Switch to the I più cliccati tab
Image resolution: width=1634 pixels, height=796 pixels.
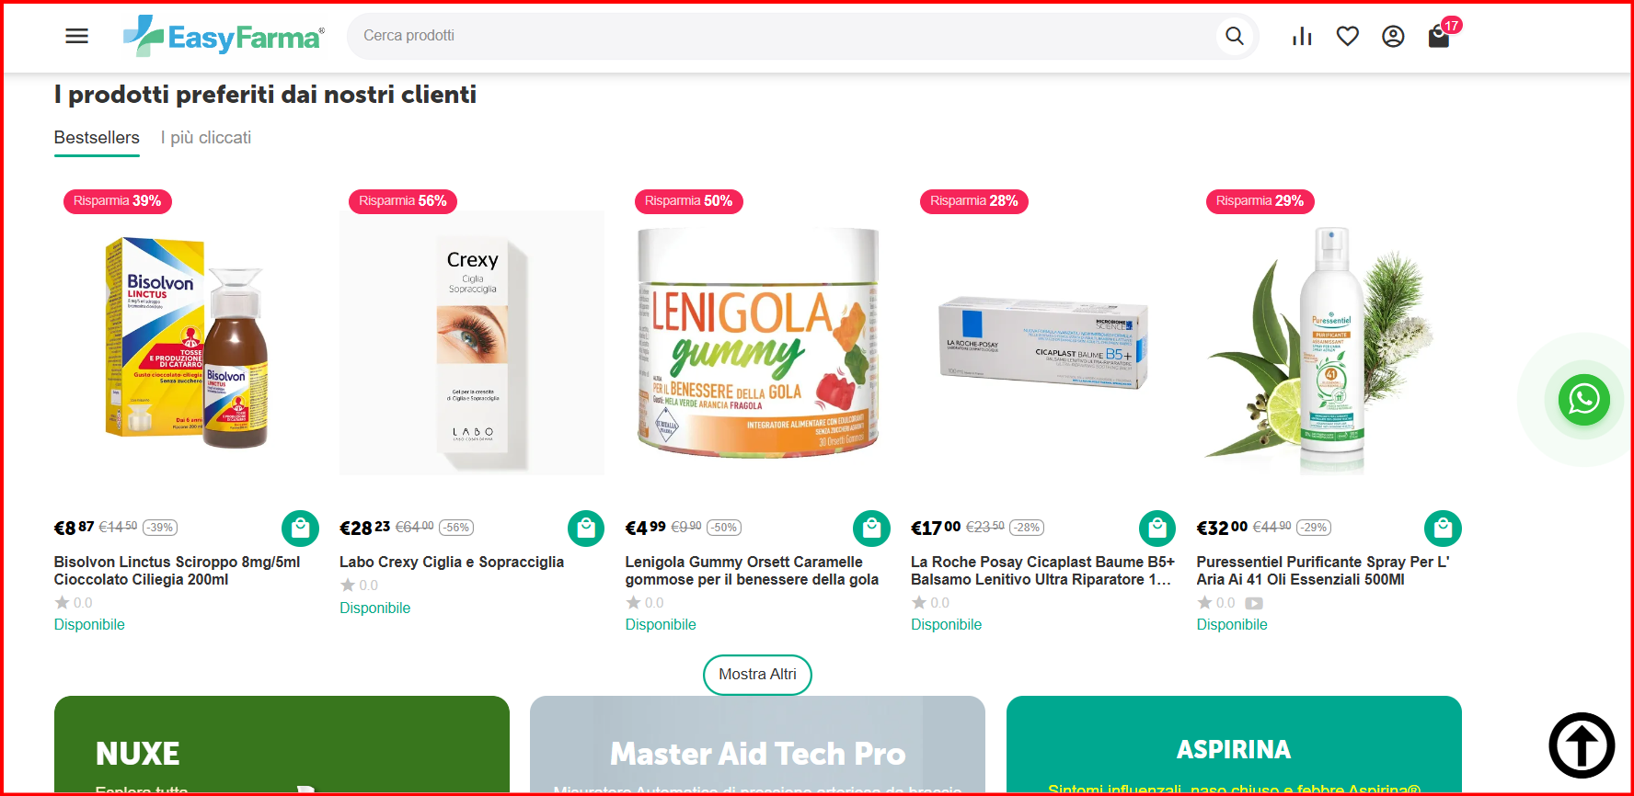[206, 138]
